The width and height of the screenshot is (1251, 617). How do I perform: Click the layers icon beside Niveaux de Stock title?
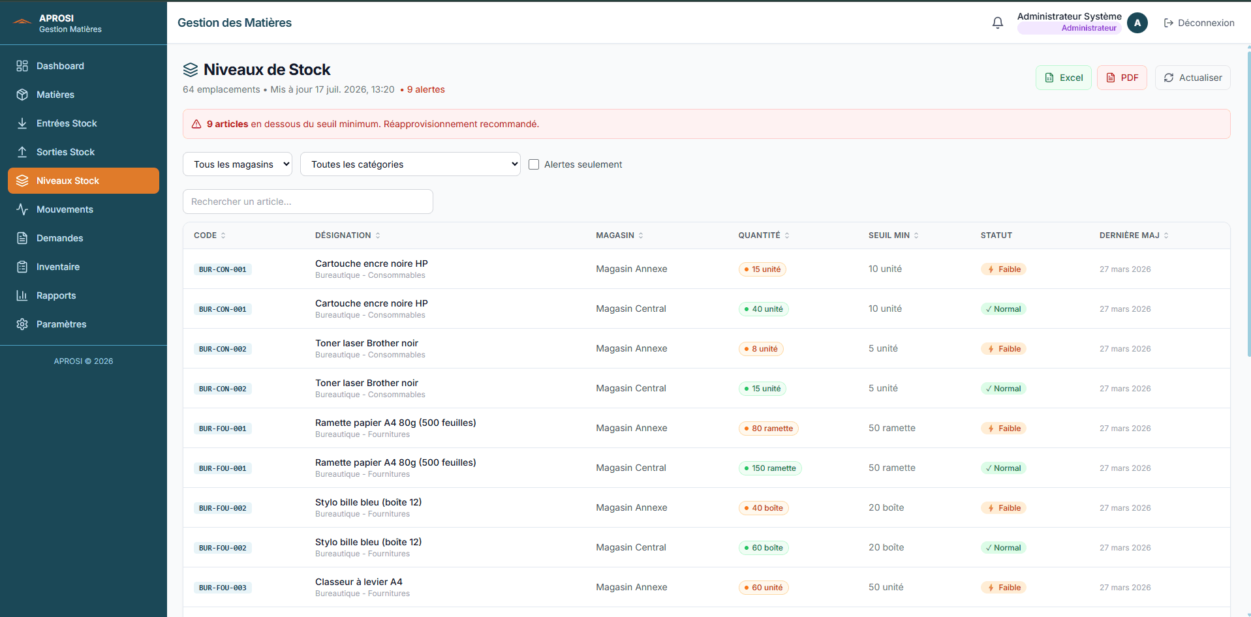pyautogui.click(x=191, y=70)
